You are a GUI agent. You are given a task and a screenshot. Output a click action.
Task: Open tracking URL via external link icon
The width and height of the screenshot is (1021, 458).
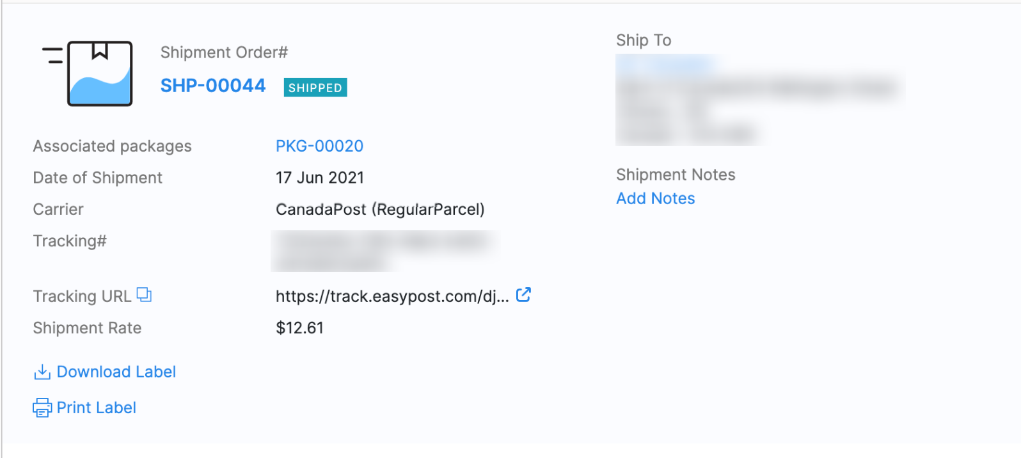pos(523,295)
